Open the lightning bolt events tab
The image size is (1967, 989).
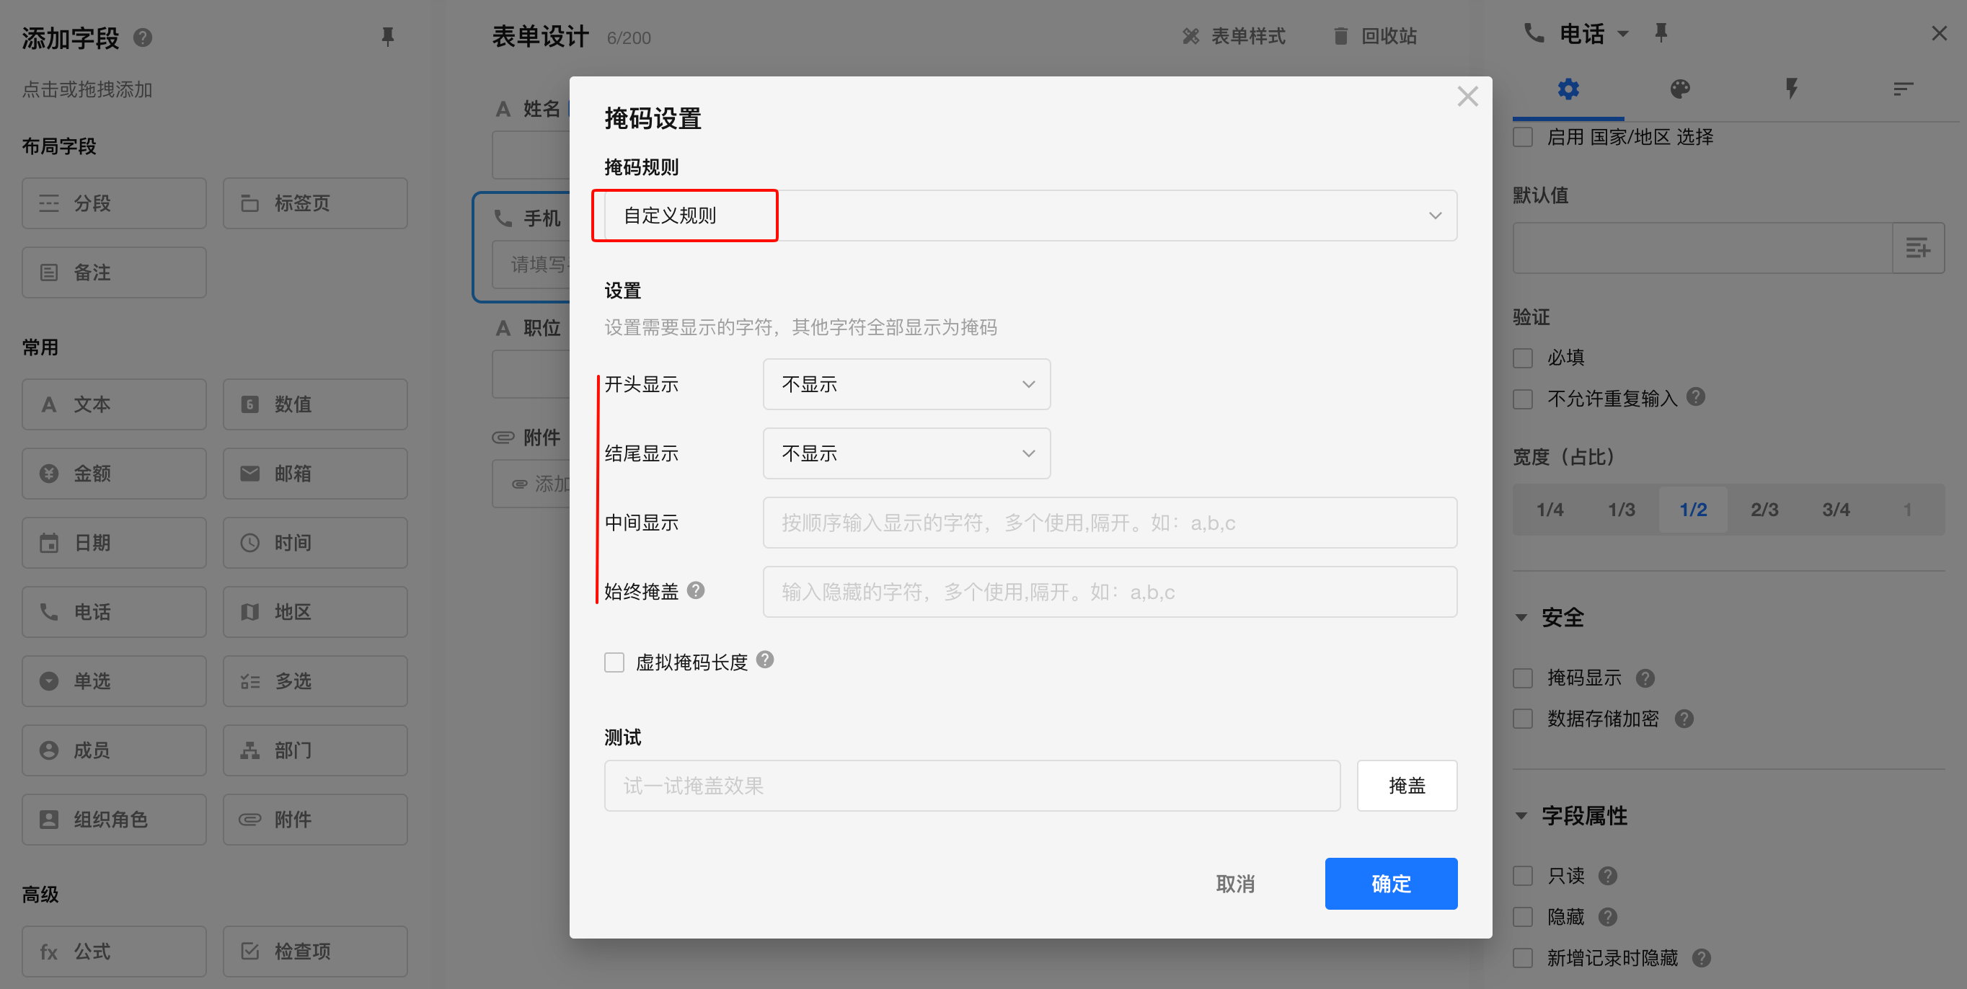coord(1791,89)
